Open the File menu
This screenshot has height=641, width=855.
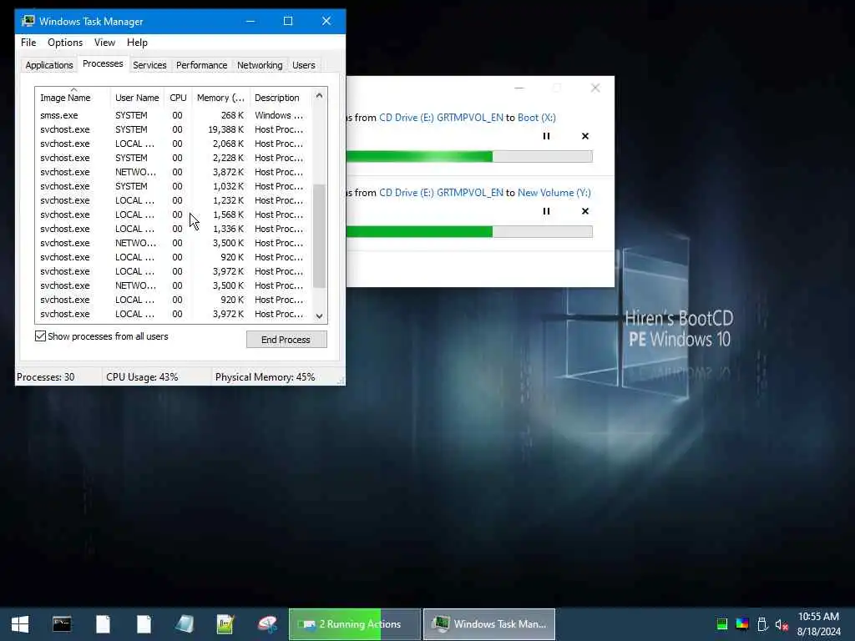[x=28, y=43]
